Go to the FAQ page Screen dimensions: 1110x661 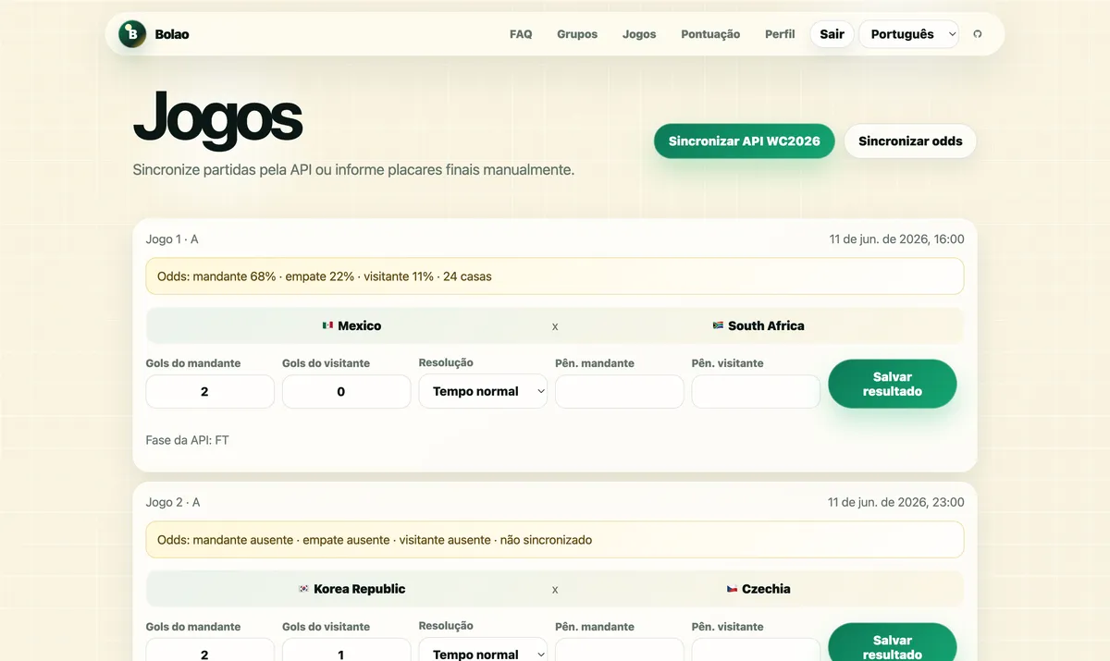(x=521, y=34)
